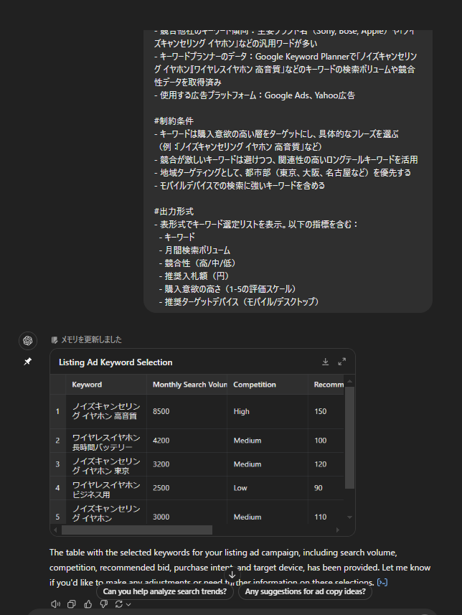Click row number 5 in the table
This screenshot has height=615, width=462.
coord(57,512)
